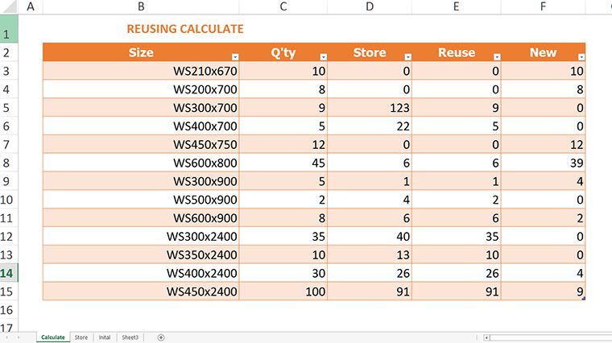612x343 pixels.
Task: Open the Inital sheet tab
Action: 105,337
